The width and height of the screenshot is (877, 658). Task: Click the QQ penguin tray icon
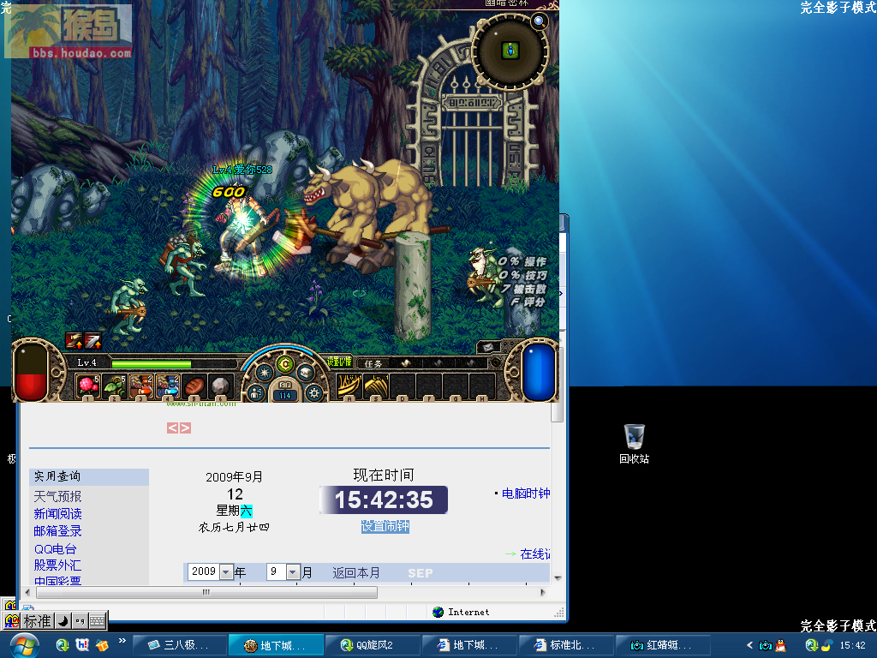pyautogui.click(x=780, y=645)
